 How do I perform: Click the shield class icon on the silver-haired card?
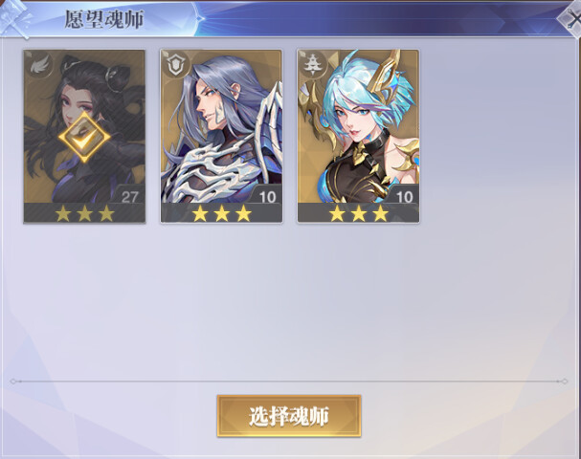coord(175,66)
